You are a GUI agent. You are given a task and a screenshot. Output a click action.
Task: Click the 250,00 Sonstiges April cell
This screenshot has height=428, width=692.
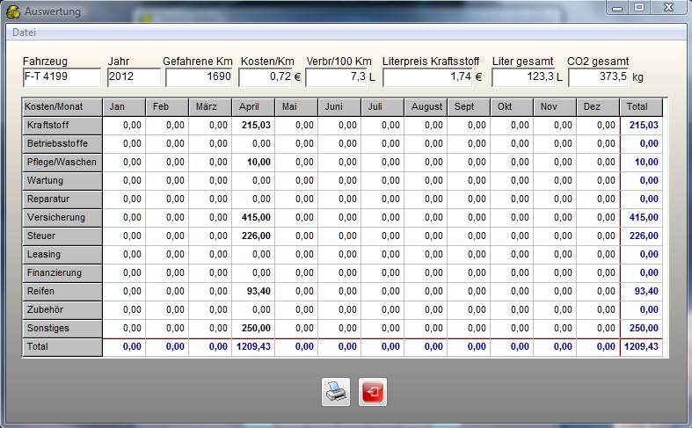click(x=253, y=329)
